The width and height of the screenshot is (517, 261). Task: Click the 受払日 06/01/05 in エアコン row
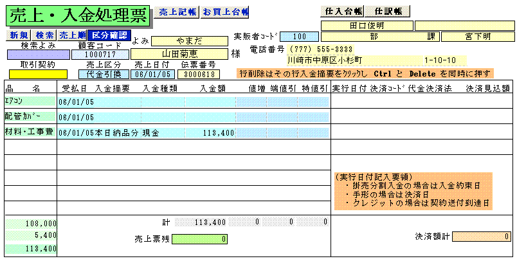tap(76, 102)
